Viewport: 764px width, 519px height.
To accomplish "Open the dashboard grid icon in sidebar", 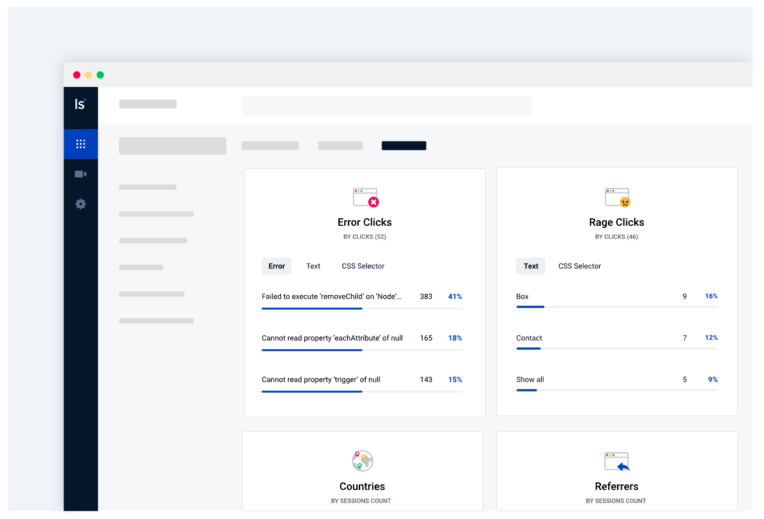I will (80, 144).
